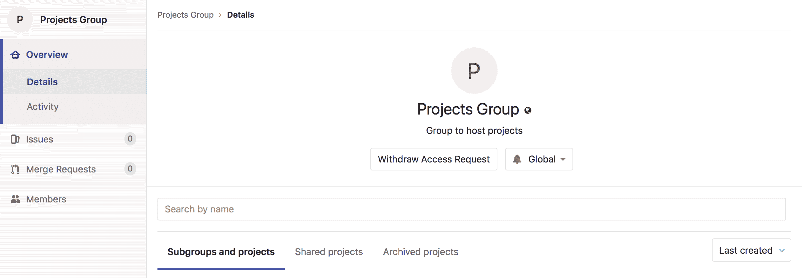Image resolution: width=802 pixels, height=278 pixels.
Task: Click the Issues icon in sidebar
Action: (x=15, y=139)
